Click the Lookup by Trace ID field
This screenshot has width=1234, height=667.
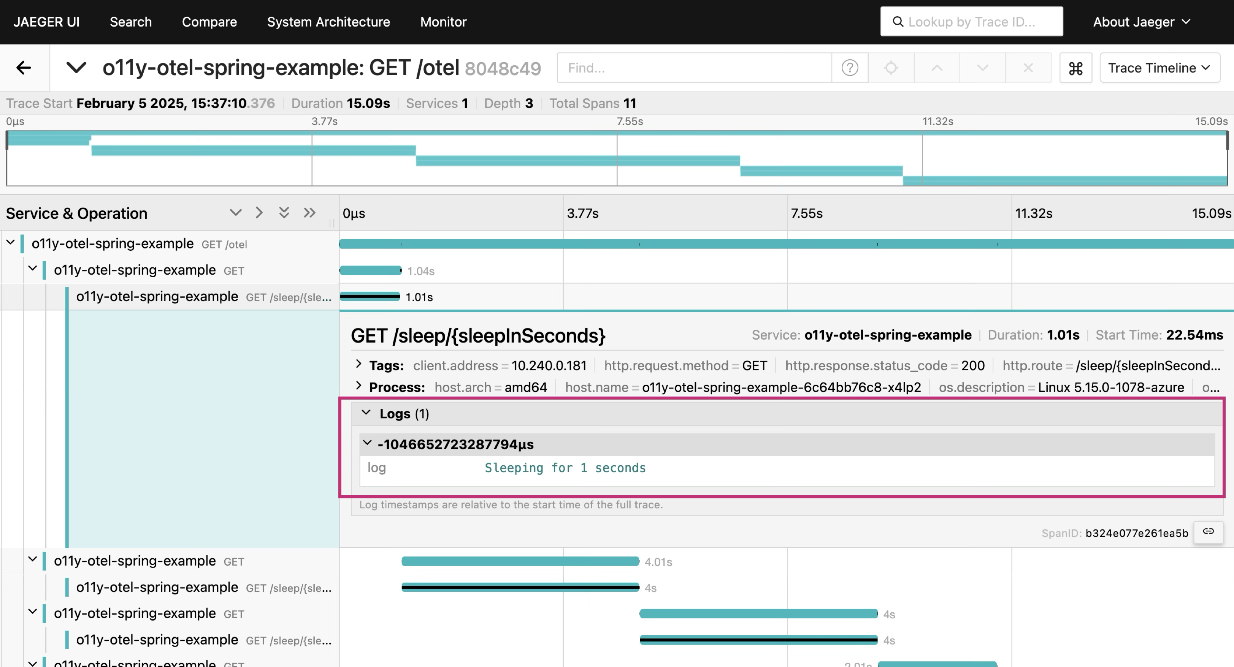971,22
